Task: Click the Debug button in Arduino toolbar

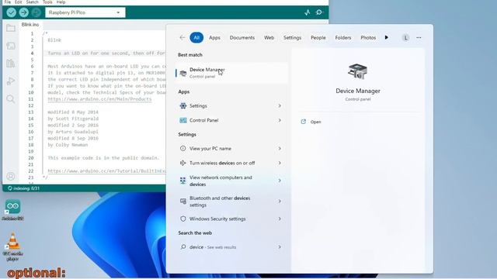Action: coord(36,12)
